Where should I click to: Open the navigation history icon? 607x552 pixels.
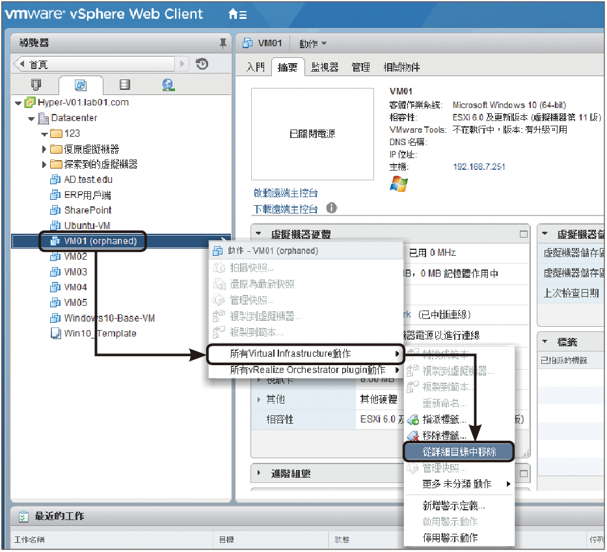[202, 64]
